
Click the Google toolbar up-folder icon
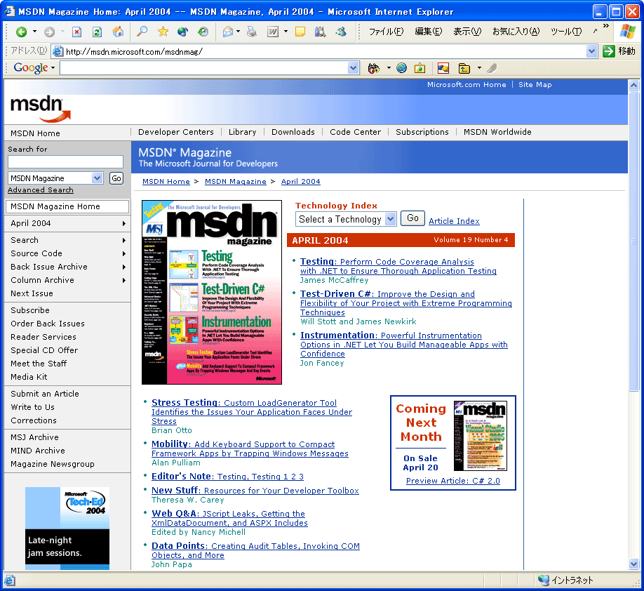click(x=464, y=68)
